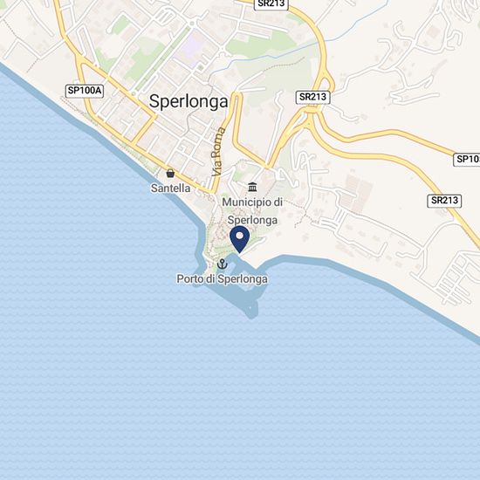Select the Via Roma street label
This screenshot has height=480, width=480.
tap(218, 152)
